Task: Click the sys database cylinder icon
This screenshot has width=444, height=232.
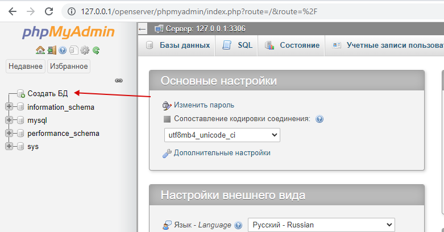Action: click(20, 146)
